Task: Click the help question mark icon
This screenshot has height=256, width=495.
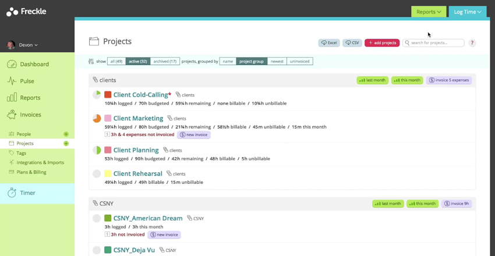Action: pos(472,43)
